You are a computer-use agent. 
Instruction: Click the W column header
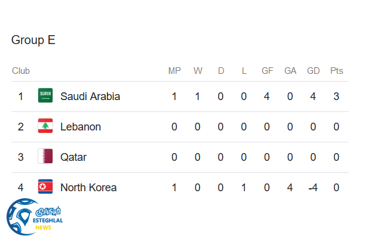click(198, 71)
